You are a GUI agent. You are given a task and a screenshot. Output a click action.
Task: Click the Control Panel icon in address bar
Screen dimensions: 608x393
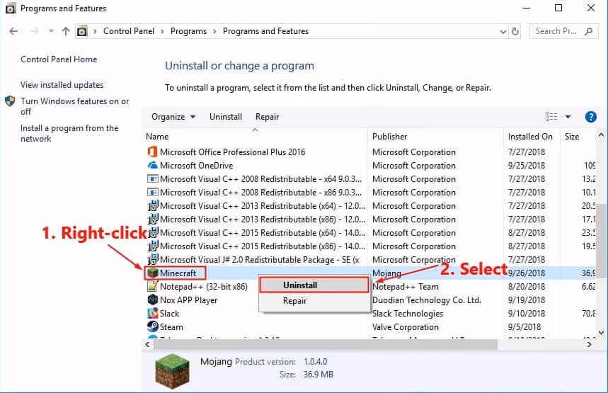coord(82,31)
